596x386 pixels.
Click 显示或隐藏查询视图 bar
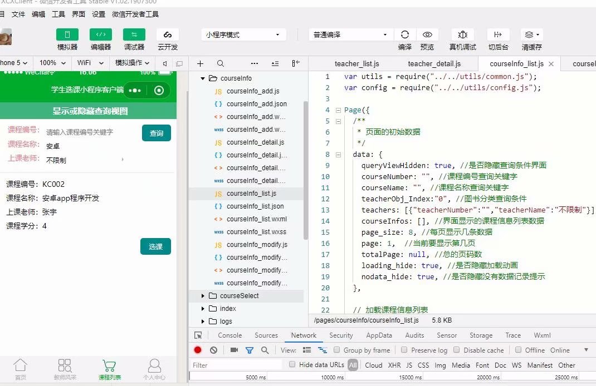tap(88, 111)
